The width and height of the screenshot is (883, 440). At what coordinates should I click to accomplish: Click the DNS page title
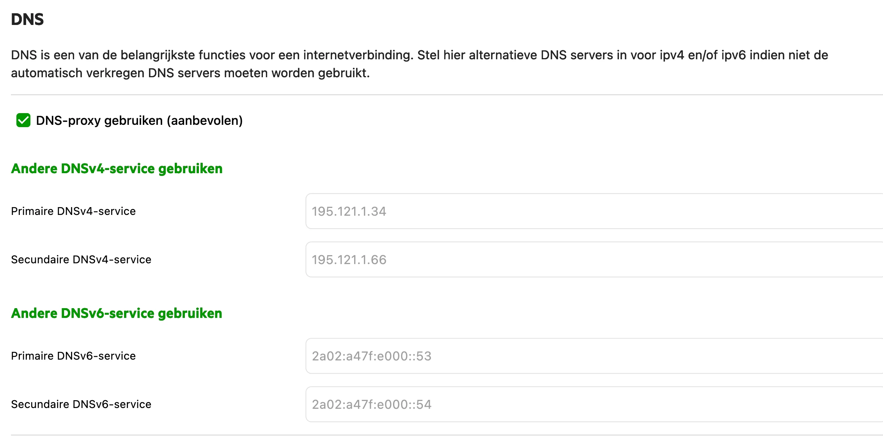pyautogui.click(x=27, y=19)
